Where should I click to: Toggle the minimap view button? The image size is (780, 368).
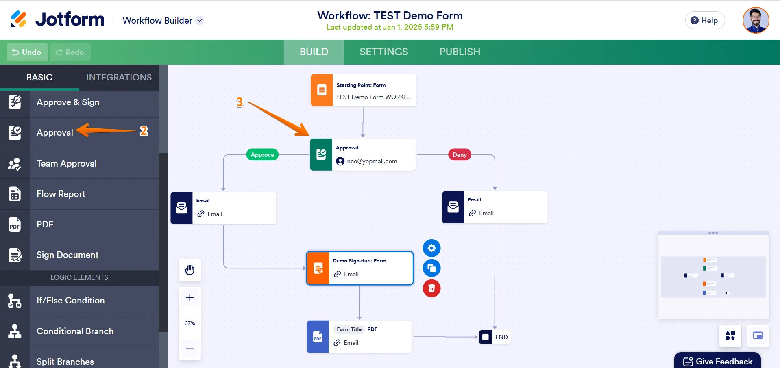pyautogui.click(x=758, y=336)
